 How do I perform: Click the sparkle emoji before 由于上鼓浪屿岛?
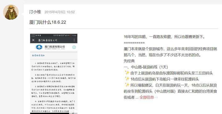(127, 73)
